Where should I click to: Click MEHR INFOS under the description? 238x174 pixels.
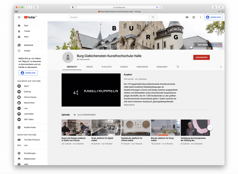[129, 105]
